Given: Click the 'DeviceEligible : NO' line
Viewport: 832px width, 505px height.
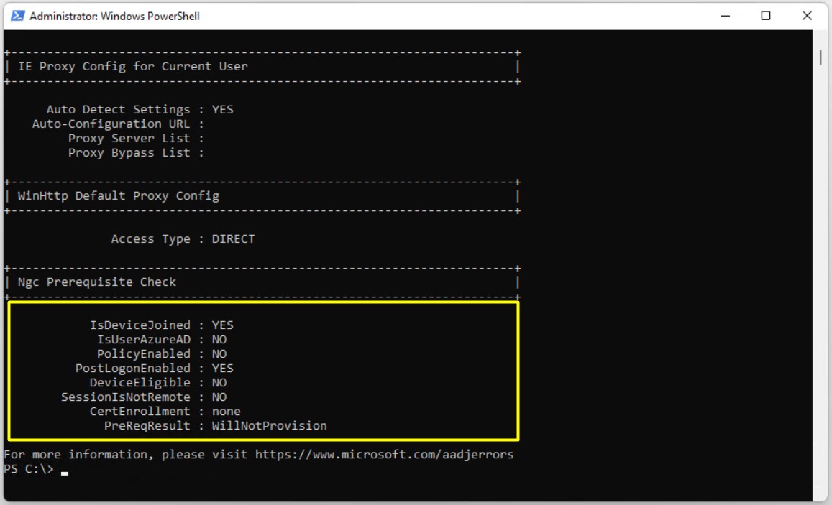Looking at the screenshot, I should [x=157, y=383].
